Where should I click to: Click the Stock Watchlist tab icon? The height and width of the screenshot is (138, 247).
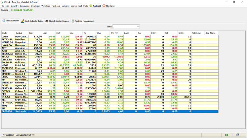[x=4, y=21]
